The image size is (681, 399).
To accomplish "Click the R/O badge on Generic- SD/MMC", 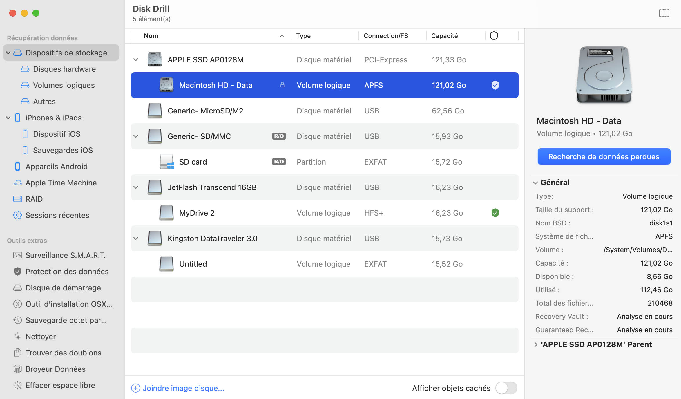I will coord(279,136).
